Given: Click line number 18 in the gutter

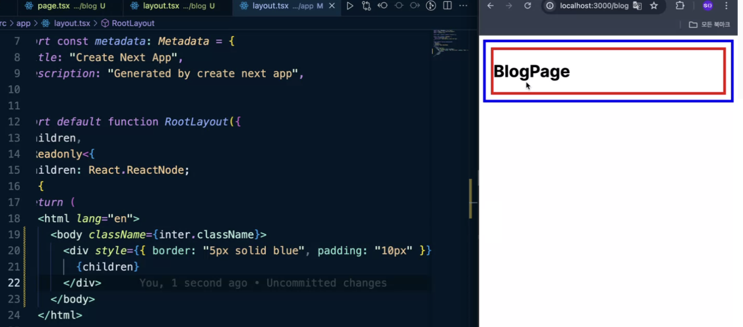Looking at the screenshot, I should click(x=14, y=219).
